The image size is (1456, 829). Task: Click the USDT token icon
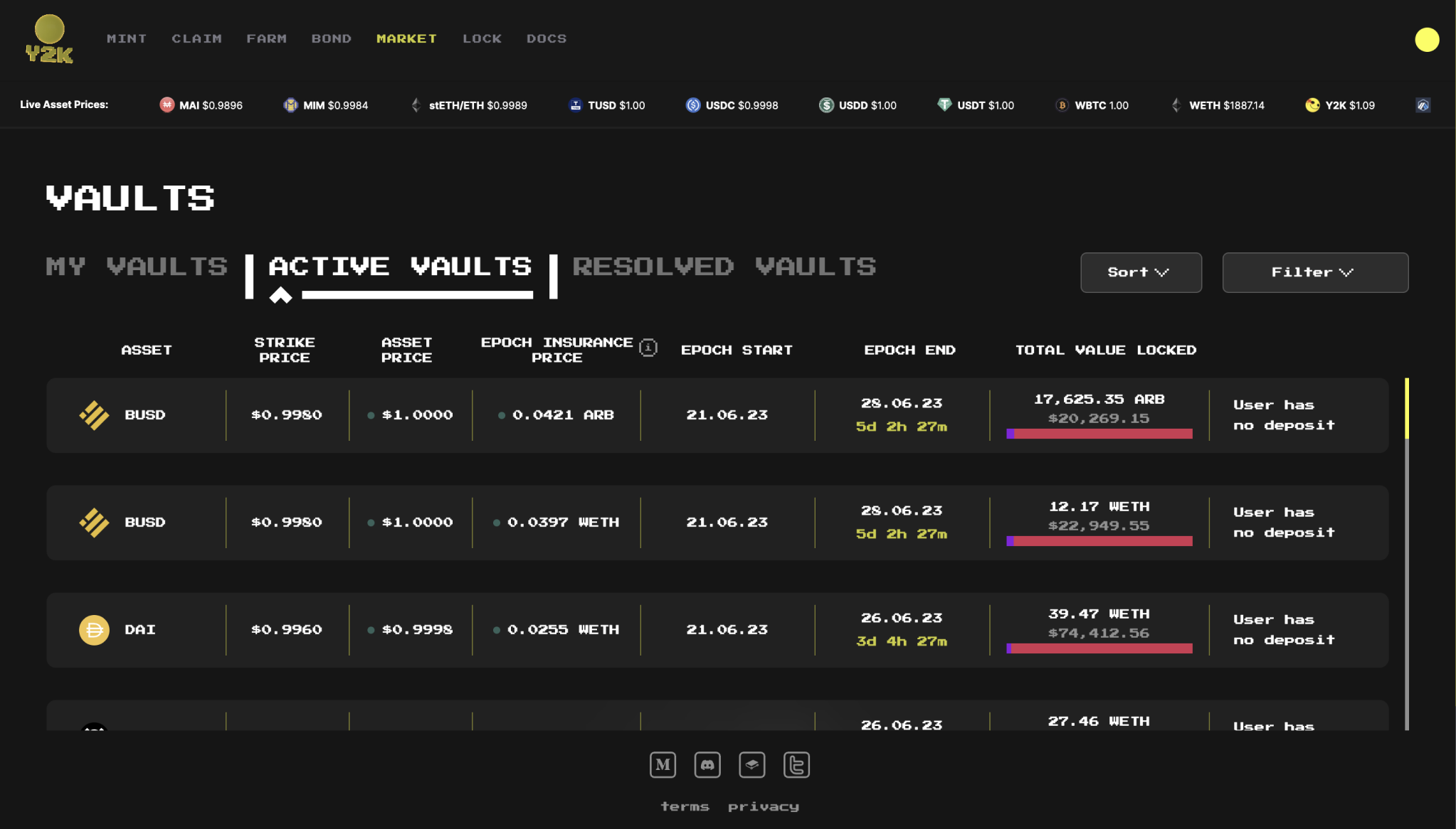(x=944, y=105)
